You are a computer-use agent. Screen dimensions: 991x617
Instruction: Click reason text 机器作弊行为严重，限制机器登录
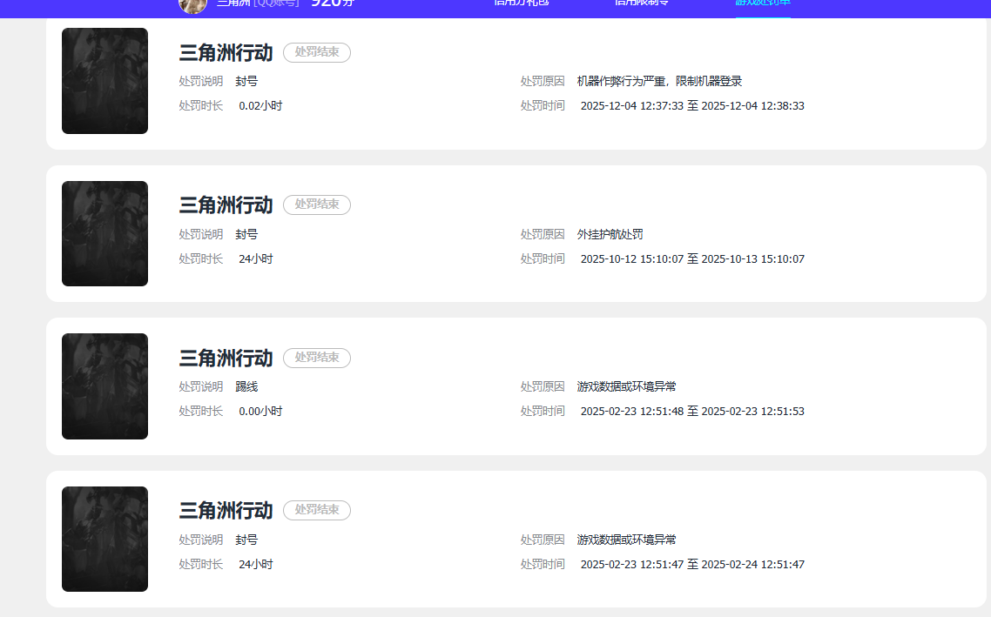(659, 82)
